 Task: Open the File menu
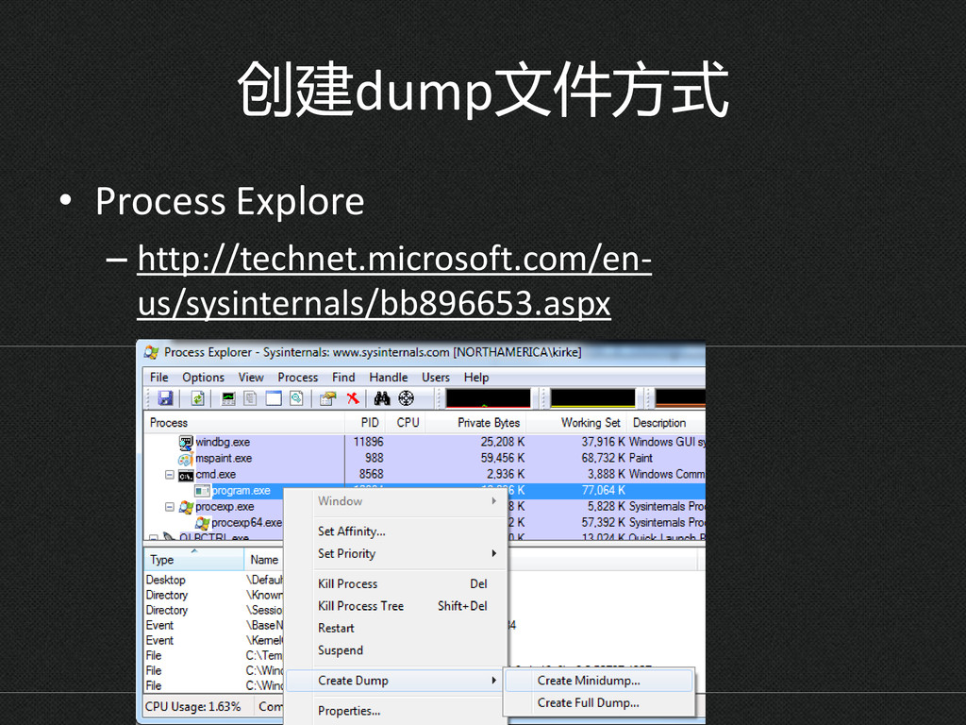tap(158, 378)
